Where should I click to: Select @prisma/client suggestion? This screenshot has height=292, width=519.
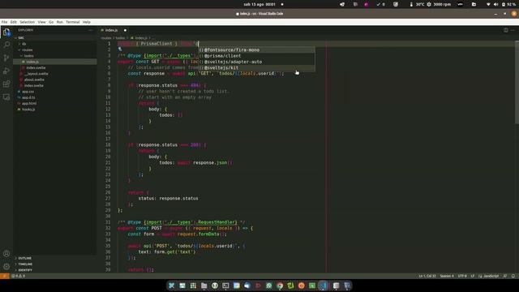coord(256,56)
